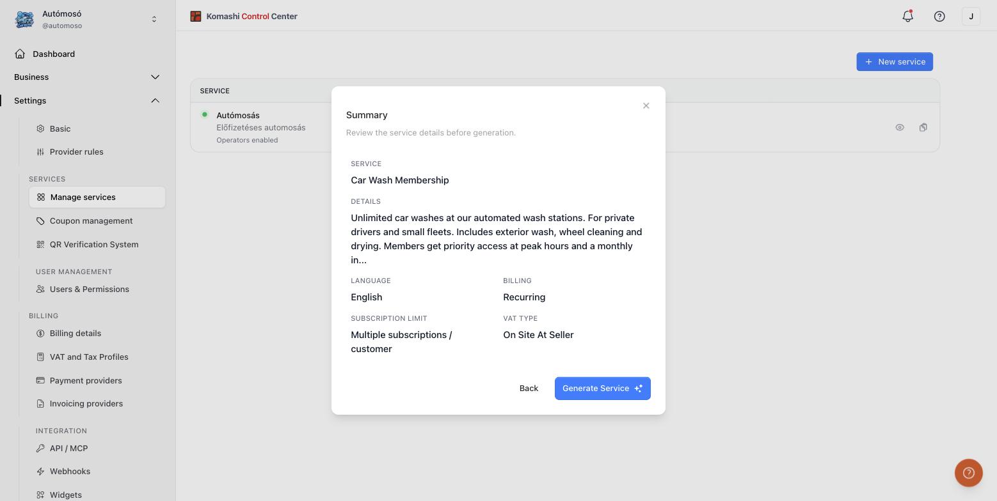Image resolution: width=997 pixels, height=501 pixels.
Task: Click the Multiple subscriptions / customer value
Action: (401, 342)
